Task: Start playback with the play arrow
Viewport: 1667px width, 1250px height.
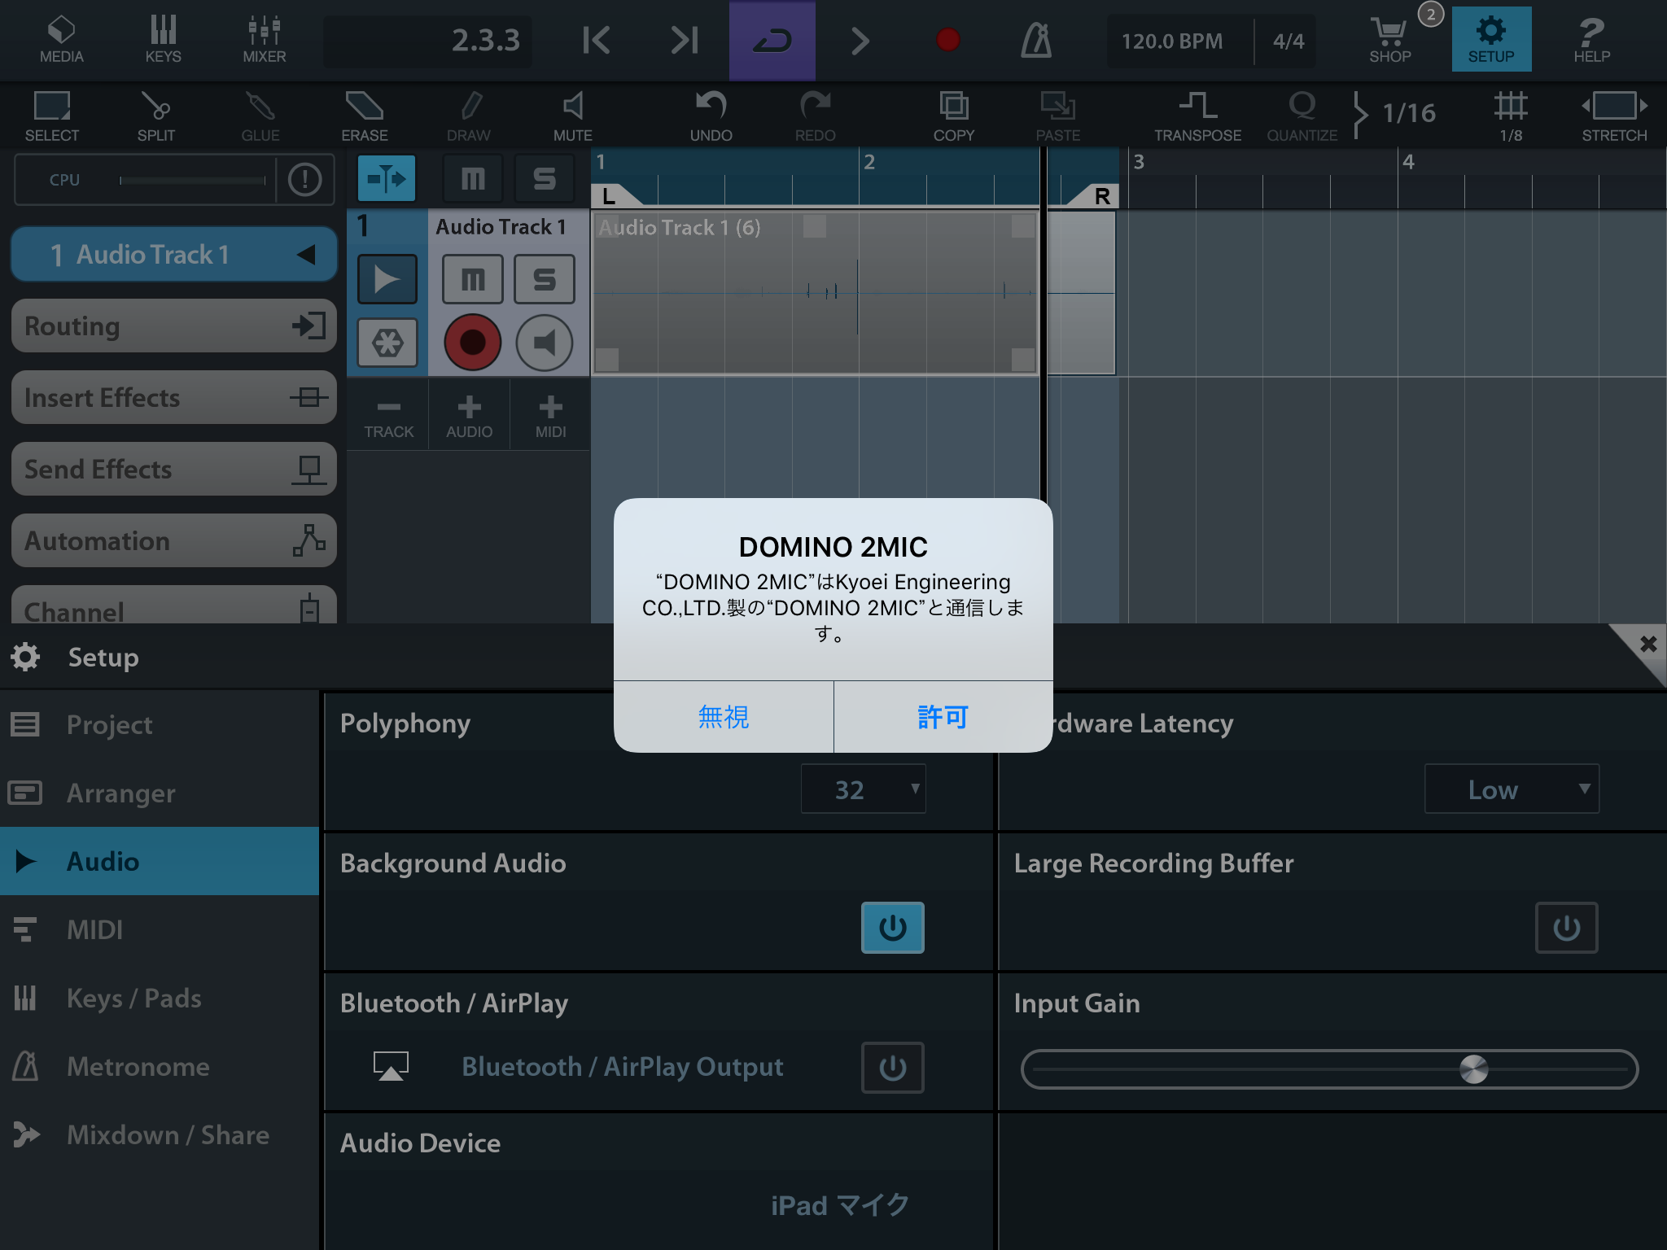Action: tap(860, 40)
